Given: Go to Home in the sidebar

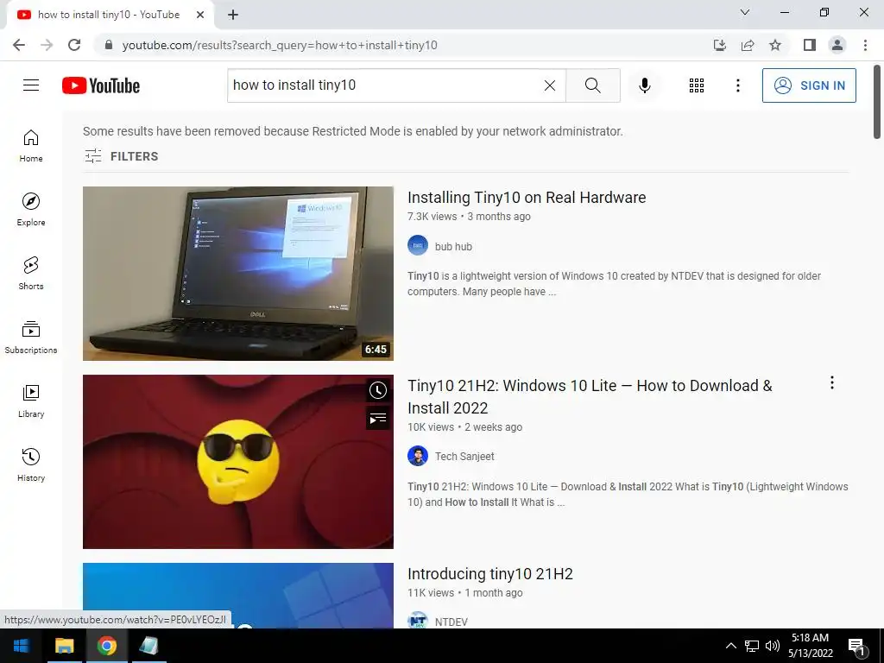Looking at the screenshot, I should 31,146.
